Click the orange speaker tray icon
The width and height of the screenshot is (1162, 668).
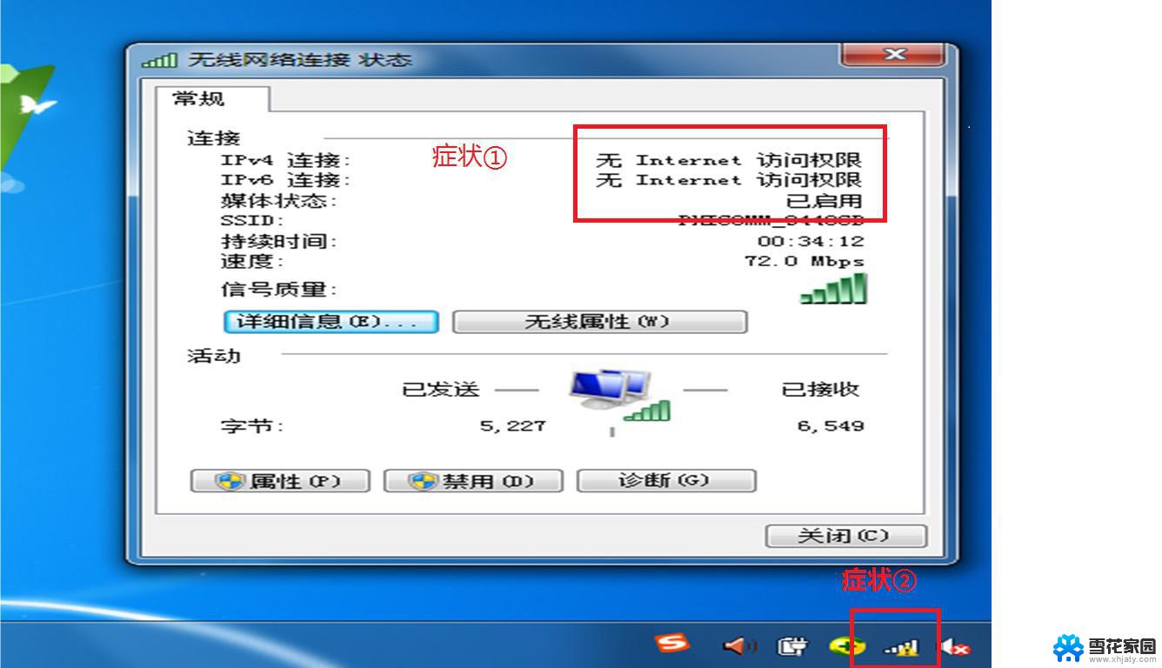[739, 646]
